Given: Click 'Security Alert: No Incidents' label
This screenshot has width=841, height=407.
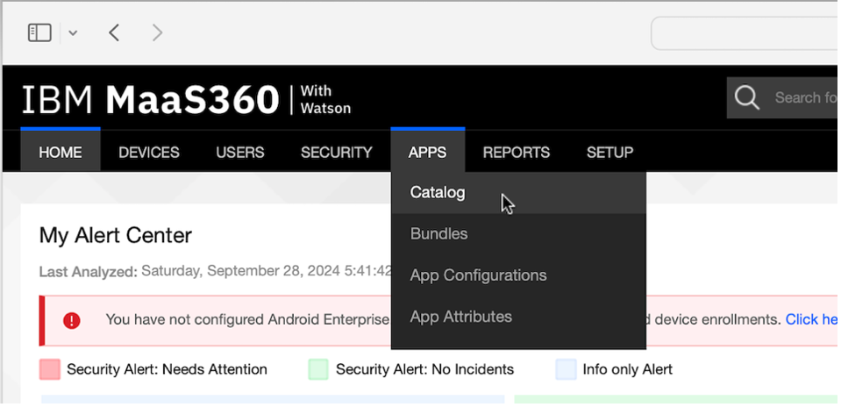Looking at the screenshot, I should (424, 369).
